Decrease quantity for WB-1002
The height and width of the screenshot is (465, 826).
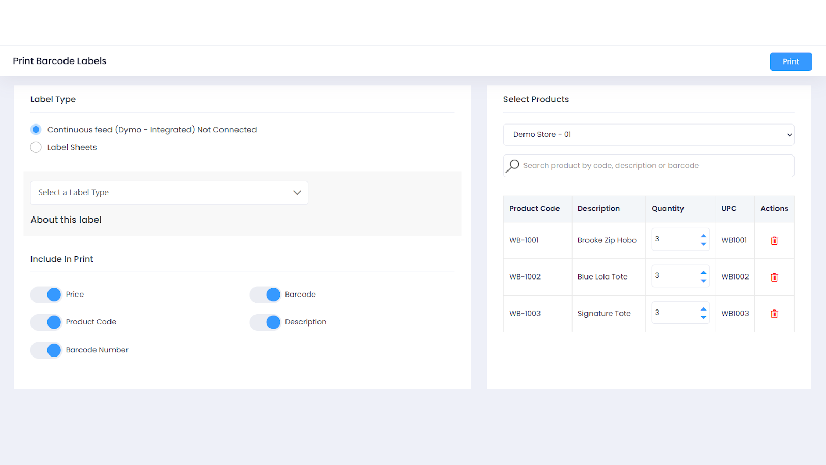(703, 281)
